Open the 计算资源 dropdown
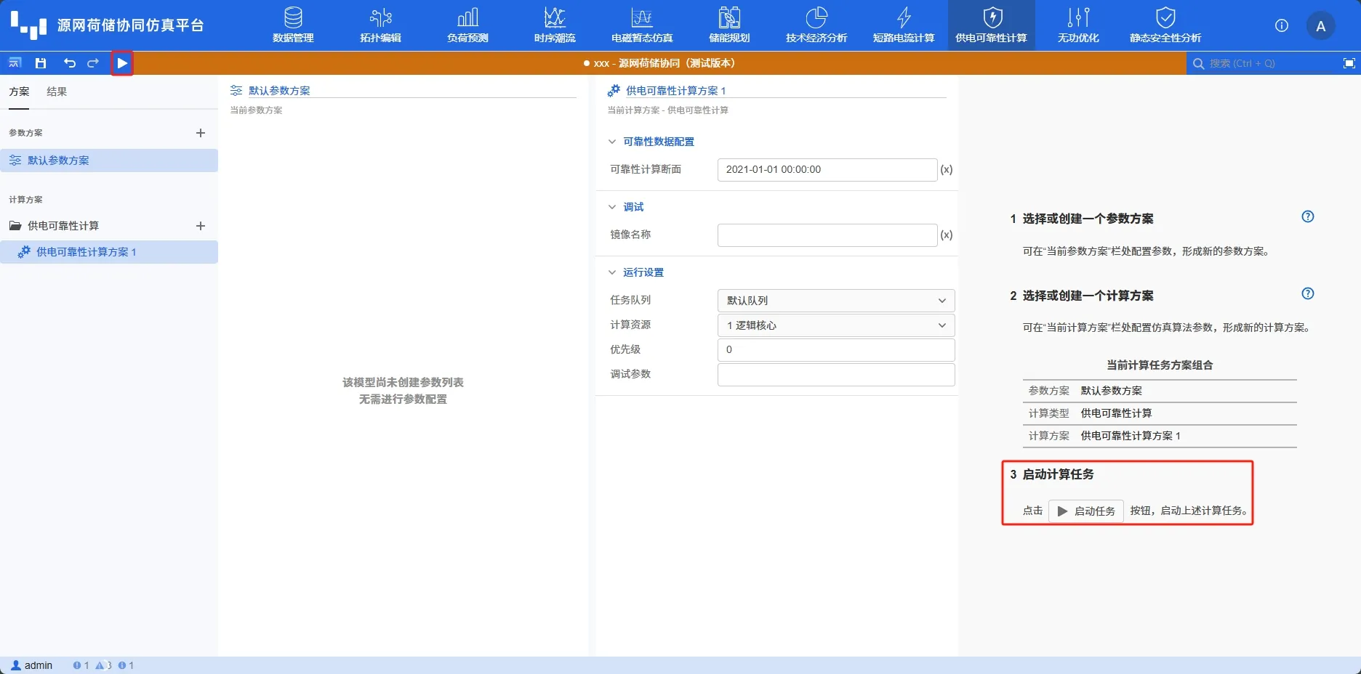 coord(836,325)
